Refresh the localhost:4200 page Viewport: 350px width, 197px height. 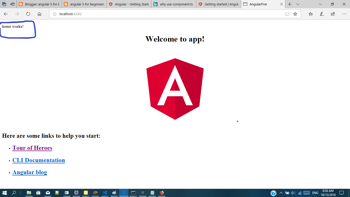point(28,14)
